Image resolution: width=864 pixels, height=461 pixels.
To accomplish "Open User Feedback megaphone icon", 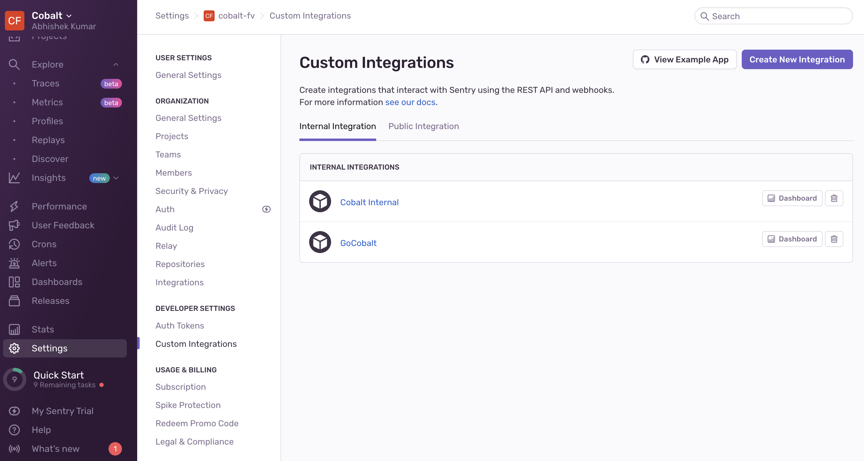I will click(x=14, y=225).
